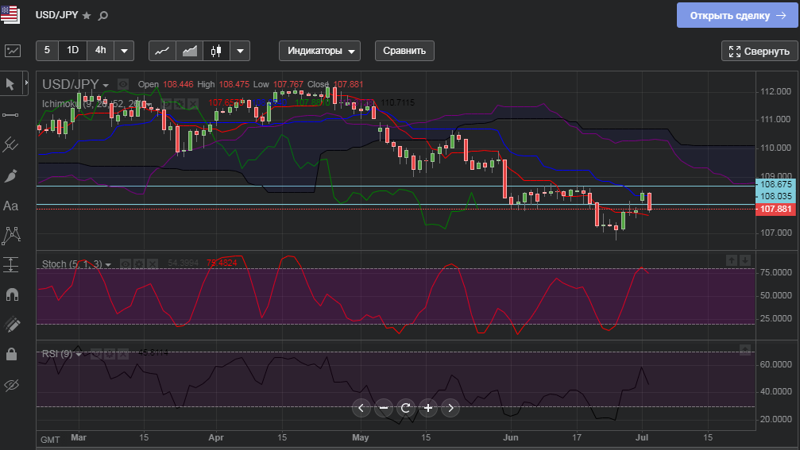The height and width of the screenshot is (450, 800).
Task: Zoom out the chart with minus button
Action: tap(383, 408)
